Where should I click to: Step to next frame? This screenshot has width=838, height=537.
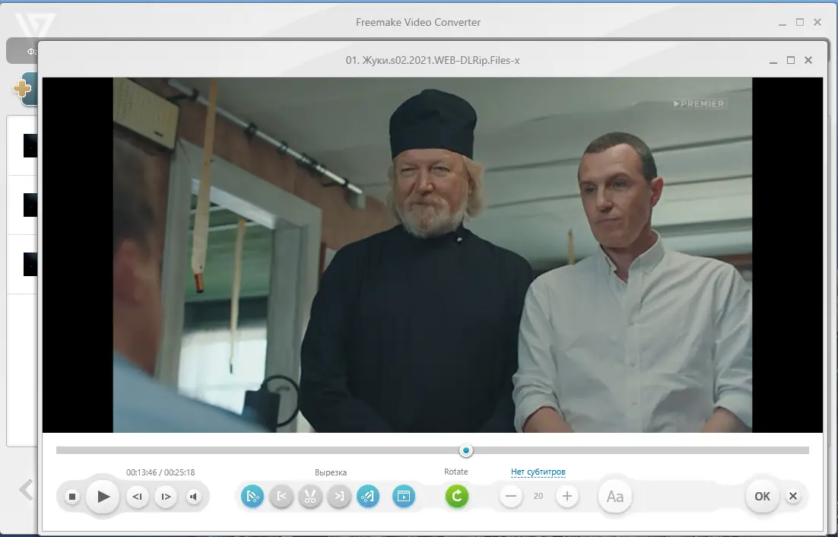pyautogui.click(x=166, y=497)
